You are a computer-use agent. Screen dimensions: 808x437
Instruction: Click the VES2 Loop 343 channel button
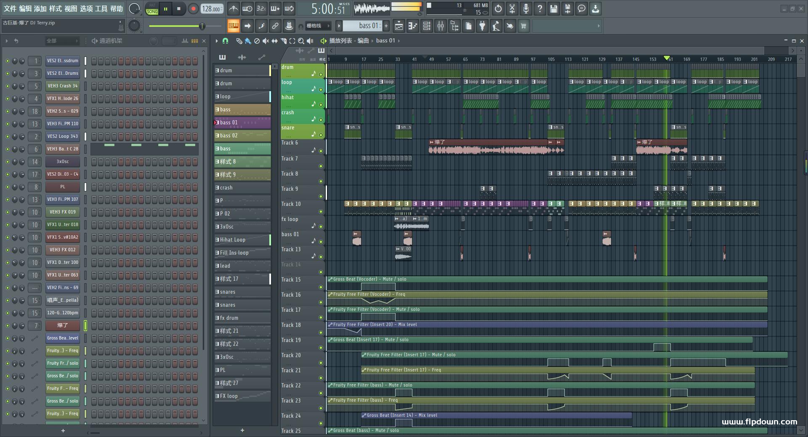click(62, 137)
